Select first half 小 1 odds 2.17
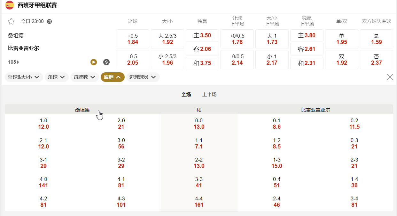This screenshot has height=216, width=397. point(272,60)
